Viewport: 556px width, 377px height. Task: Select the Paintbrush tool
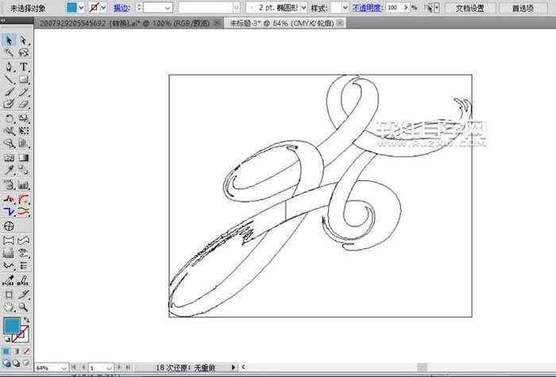pyautogui.click(x=9, y=92)
